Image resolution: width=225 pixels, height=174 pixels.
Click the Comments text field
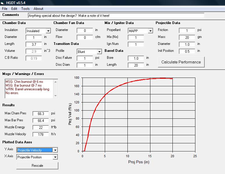coord(116,15)
